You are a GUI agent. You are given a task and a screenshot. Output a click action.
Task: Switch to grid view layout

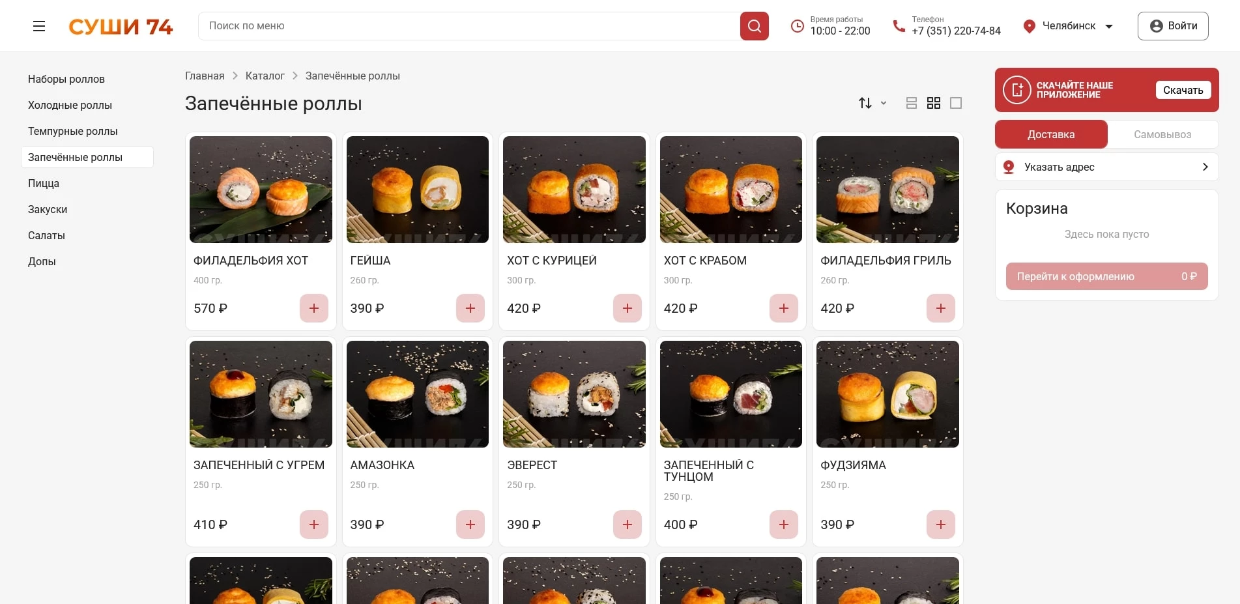[x=933, y=103]
